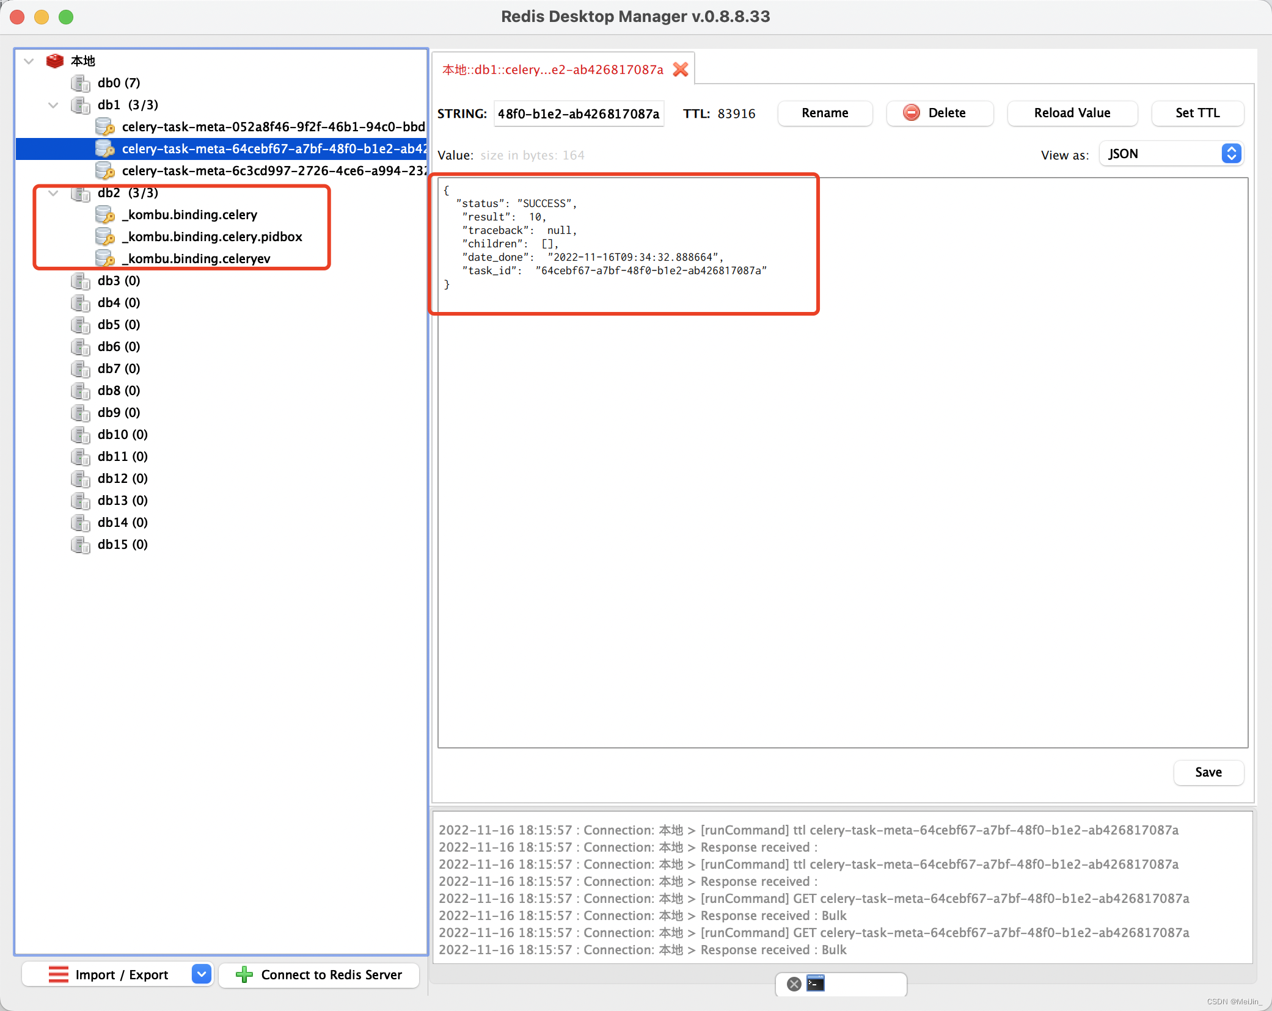Click the db14 database icon
This screenshot has width=1272, height=1011.
point(80,522)
